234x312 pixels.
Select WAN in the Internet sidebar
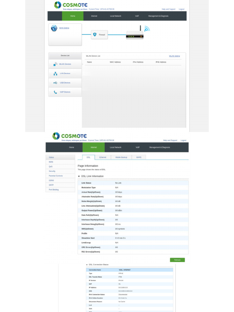coord(60,162)
